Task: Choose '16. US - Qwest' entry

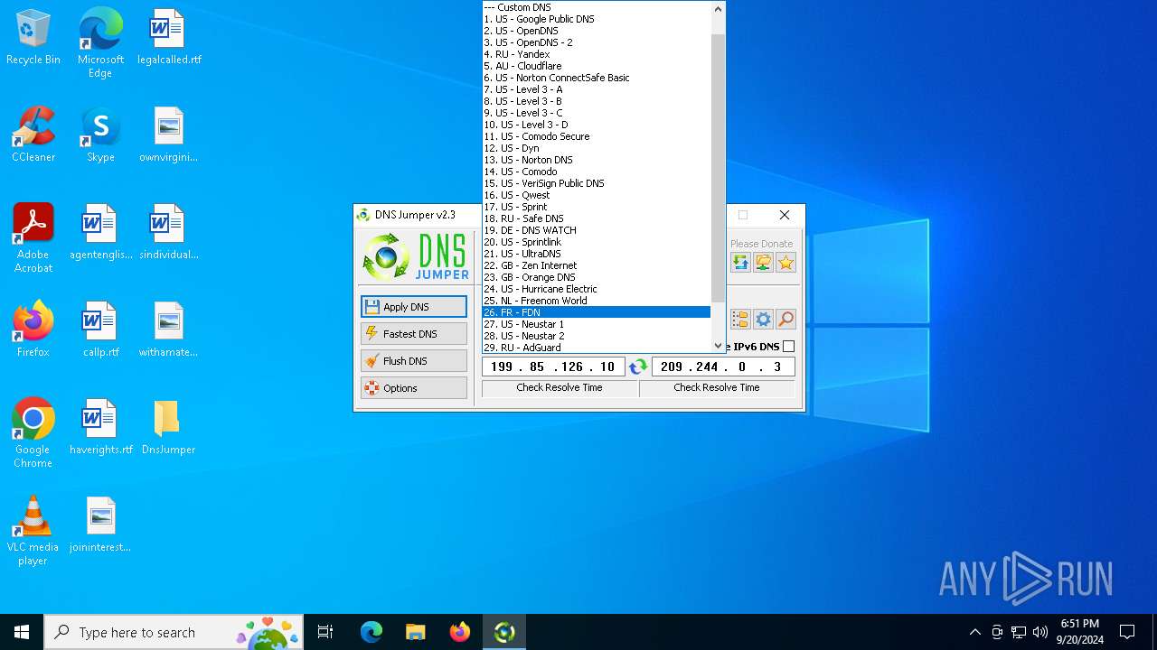Action: tap(597, 195)
